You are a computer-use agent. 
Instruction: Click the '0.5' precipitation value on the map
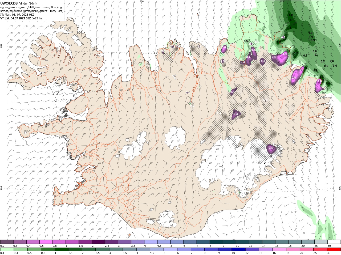coord(246,41)
